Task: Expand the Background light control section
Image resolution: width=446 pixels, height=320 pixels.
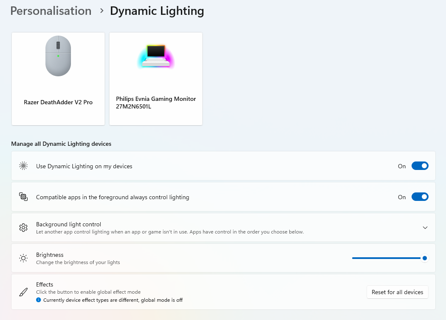Action: point(425,227)
